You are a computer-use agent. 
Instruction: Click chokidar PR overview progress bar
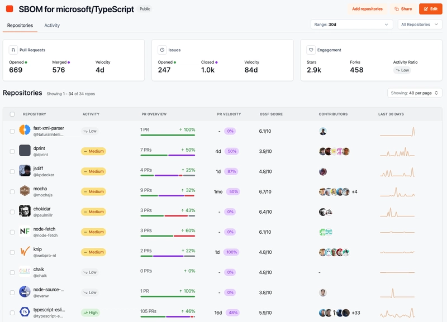(168, 216)
